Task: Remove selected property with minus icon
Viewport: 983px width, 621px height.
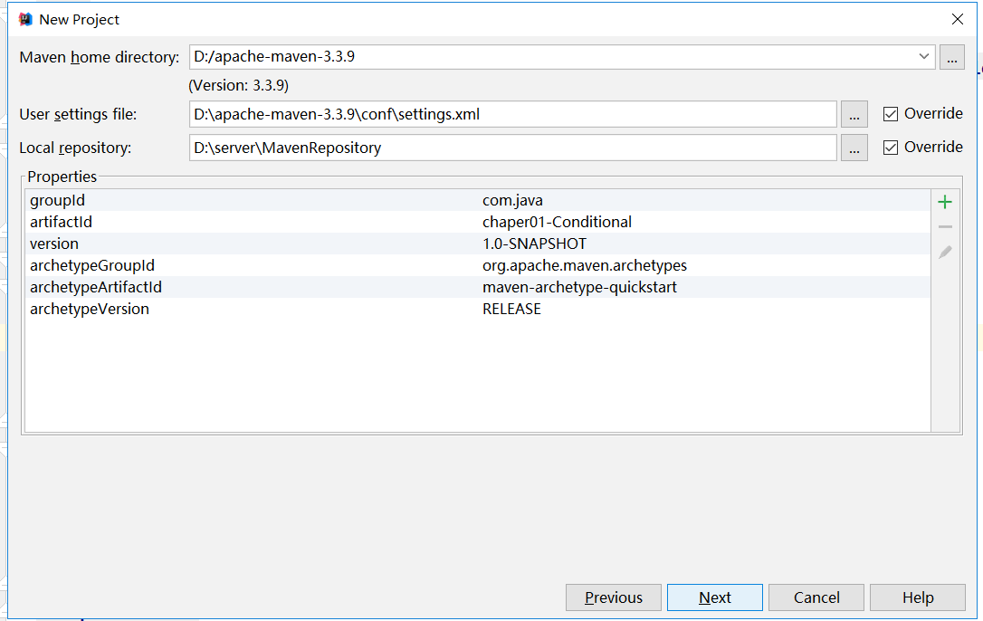Action: point(945,227)
